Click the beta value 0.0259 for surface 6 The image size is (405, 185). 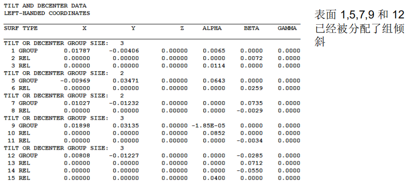click(x=251, y=88)
